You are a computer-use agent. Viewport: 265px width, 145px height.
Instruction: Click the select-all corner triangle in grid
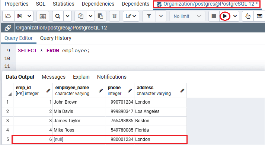tap(10, 94)
